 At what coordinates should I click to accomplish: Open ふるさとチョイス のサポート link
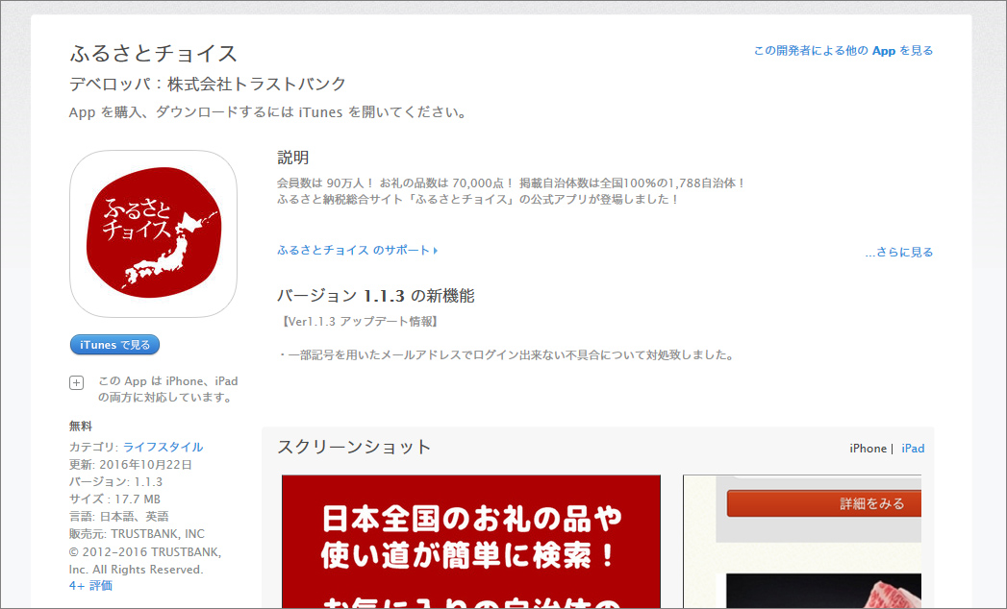tap(357, 251)
